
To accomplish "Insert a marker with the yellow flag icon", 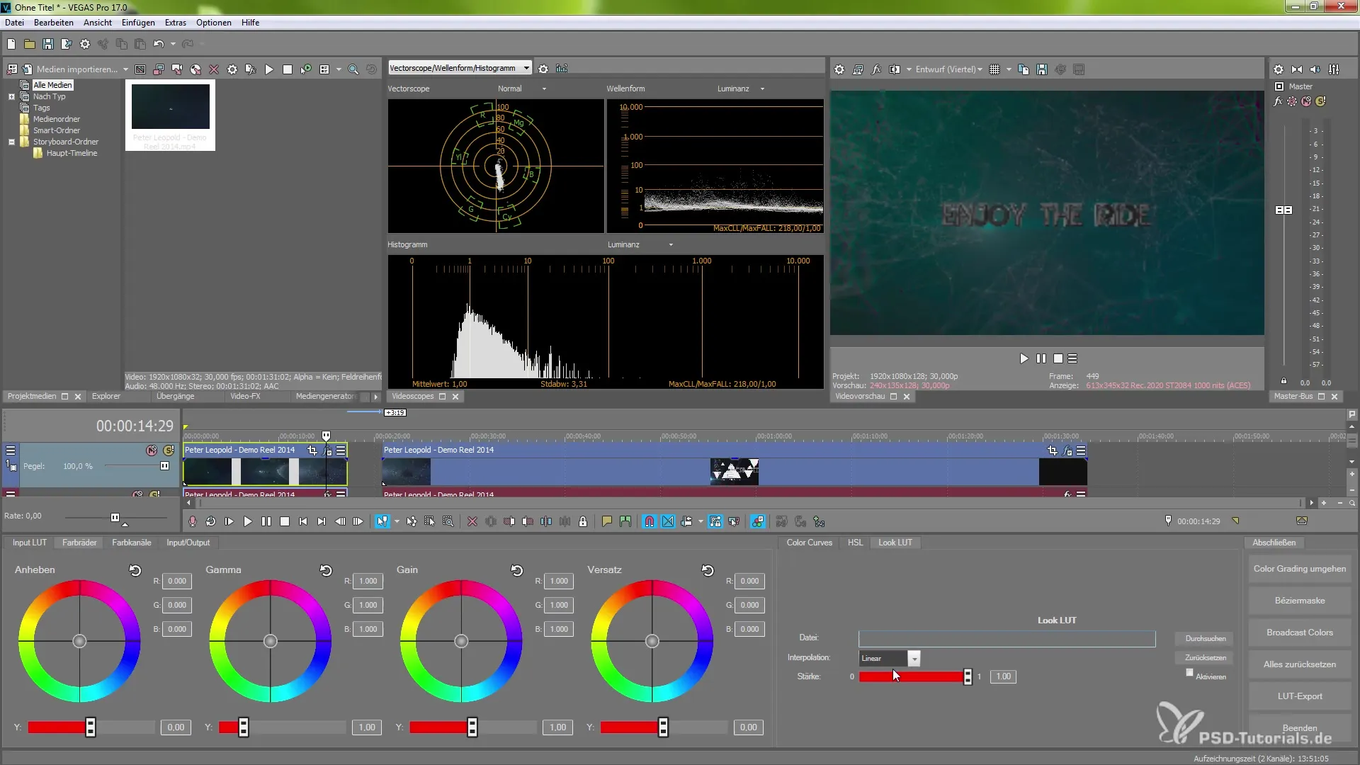I will click(x=606, y=521).
